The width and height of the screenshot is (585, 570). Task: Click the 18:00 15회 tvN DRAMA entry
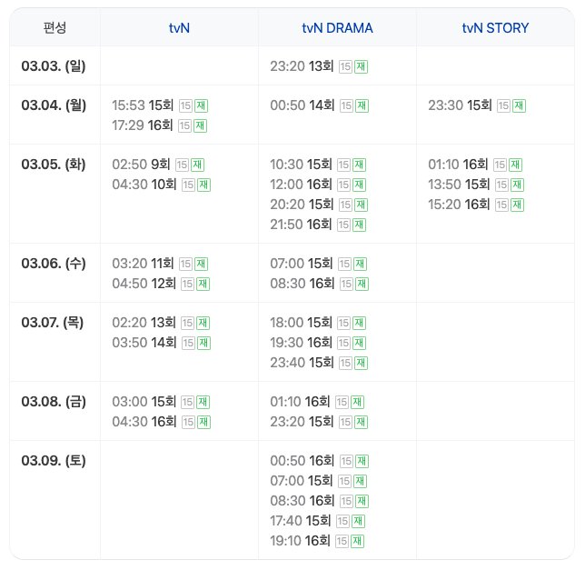pos(318,323)
